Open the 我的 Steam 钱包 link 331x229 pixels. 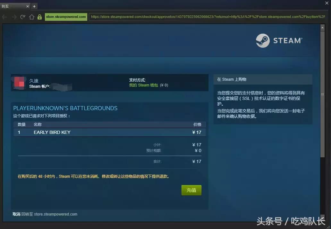[143, 85]
